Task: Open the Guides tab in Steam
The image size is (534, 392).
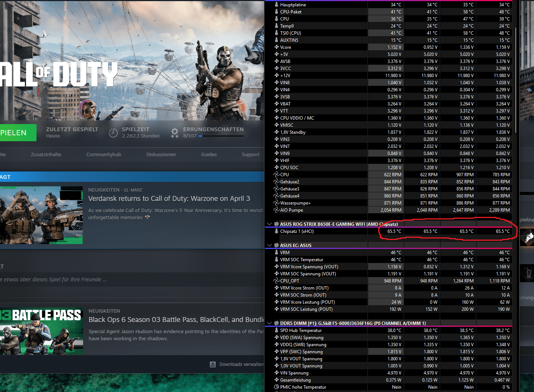Action: [x=209, y=155]
